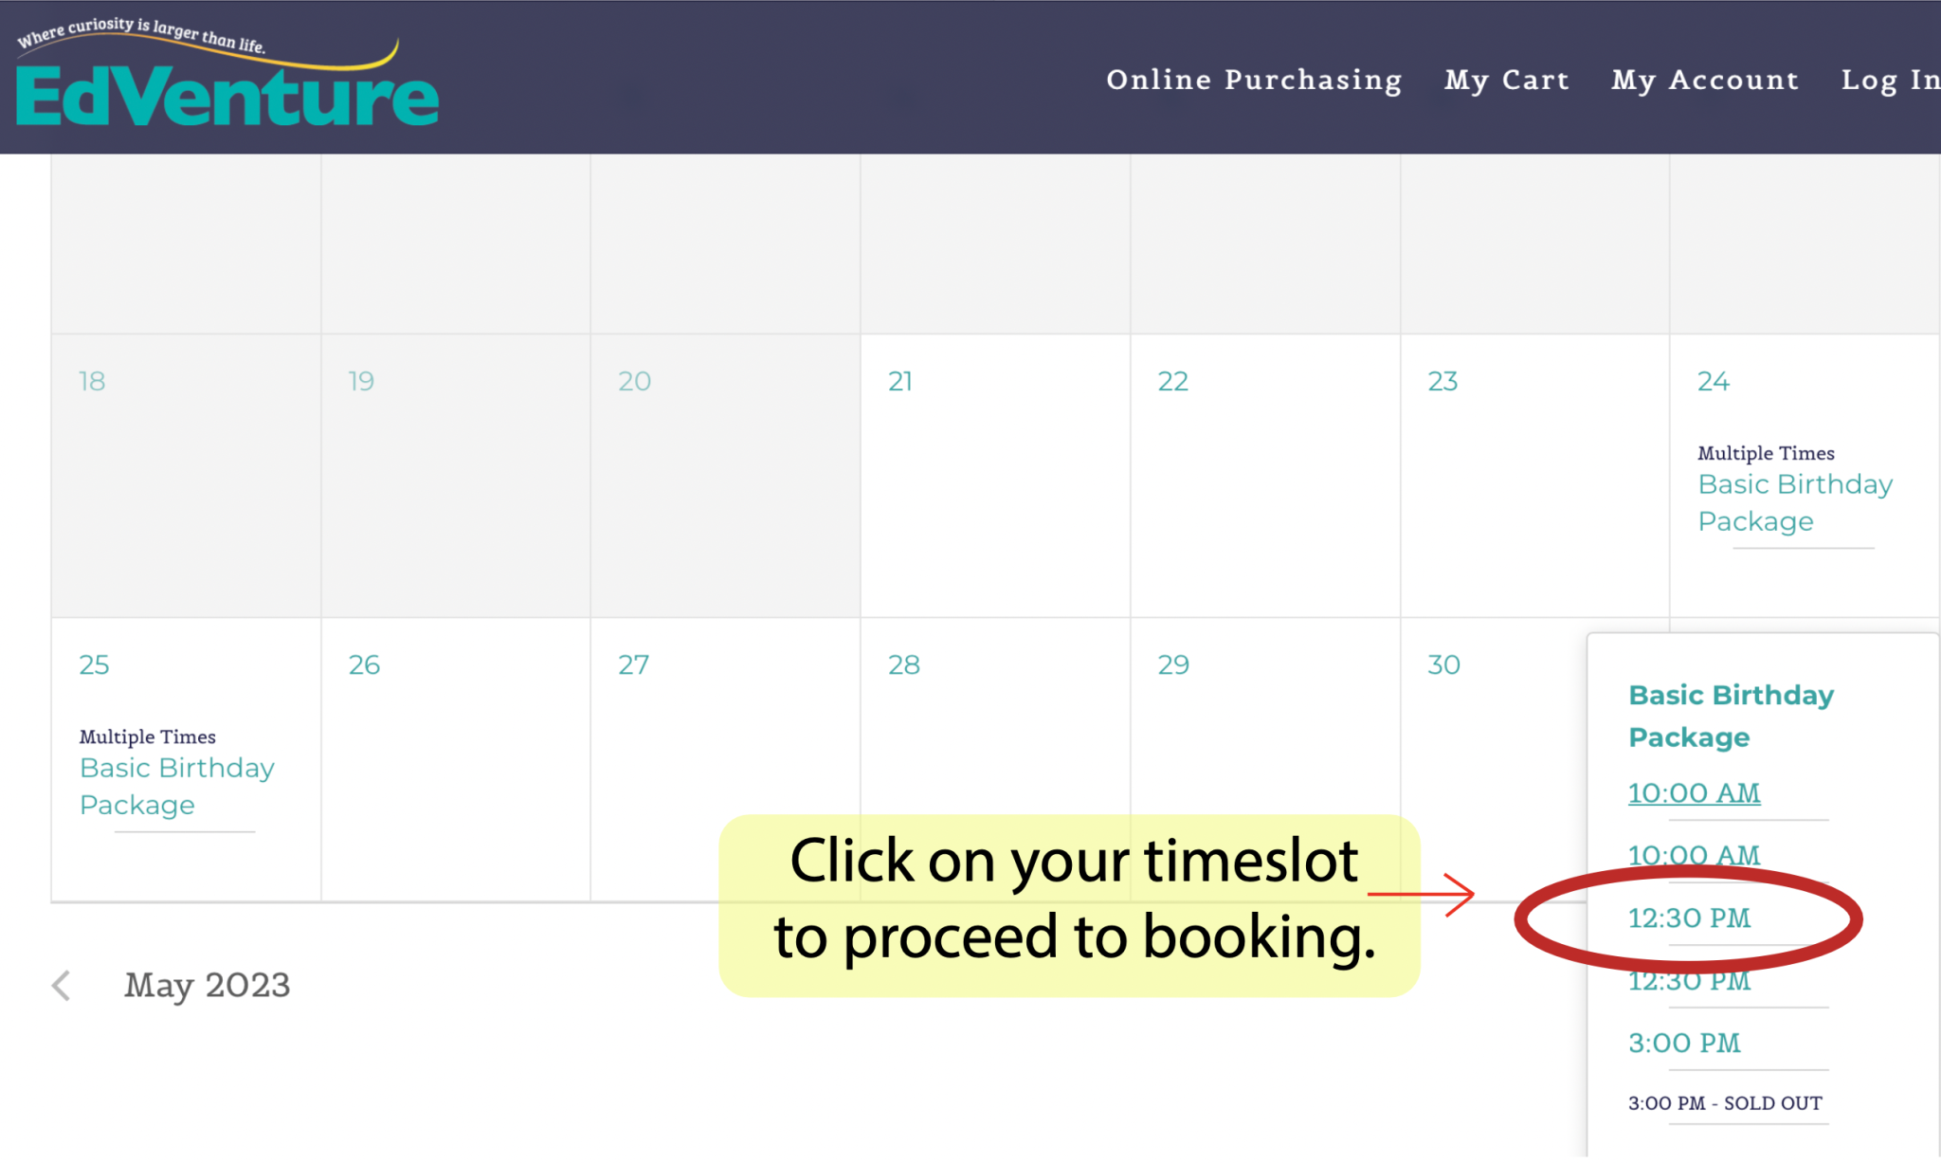Go to My Account page
Image resolution: width=1941 pixels, height=1163 pixels.
pyautogui.click(x=1704, y=80)
